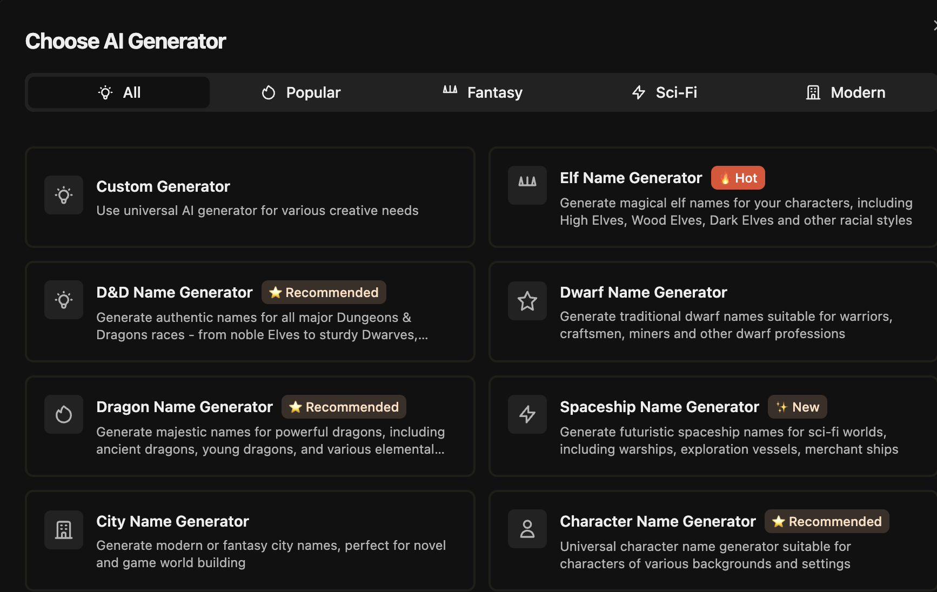Viewport: 937px width, 592px height.
Task: Select the person icon beside Character Name Generator
Action: [527, 529]
